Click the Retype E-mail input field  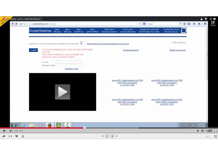point(69,65)
